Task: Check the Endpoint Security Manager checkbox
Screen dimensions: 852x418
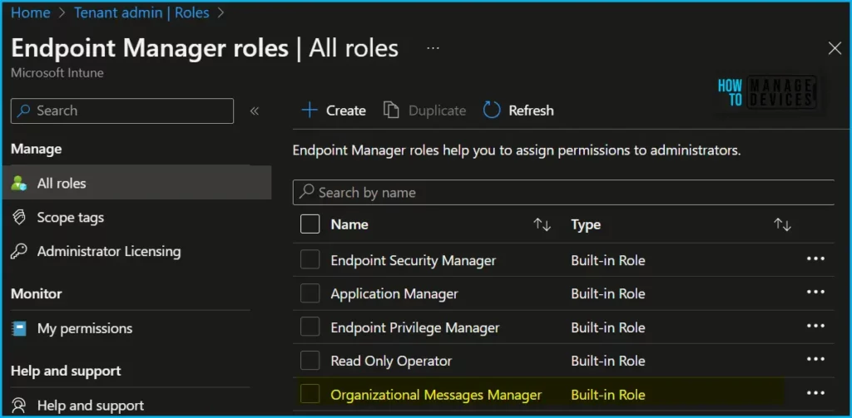Action: coord(310,259)
